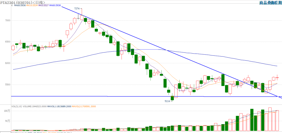Open the 商品叠加 link at top right
This screenshot has height=133, width=282.
click(x=266, y=3)
